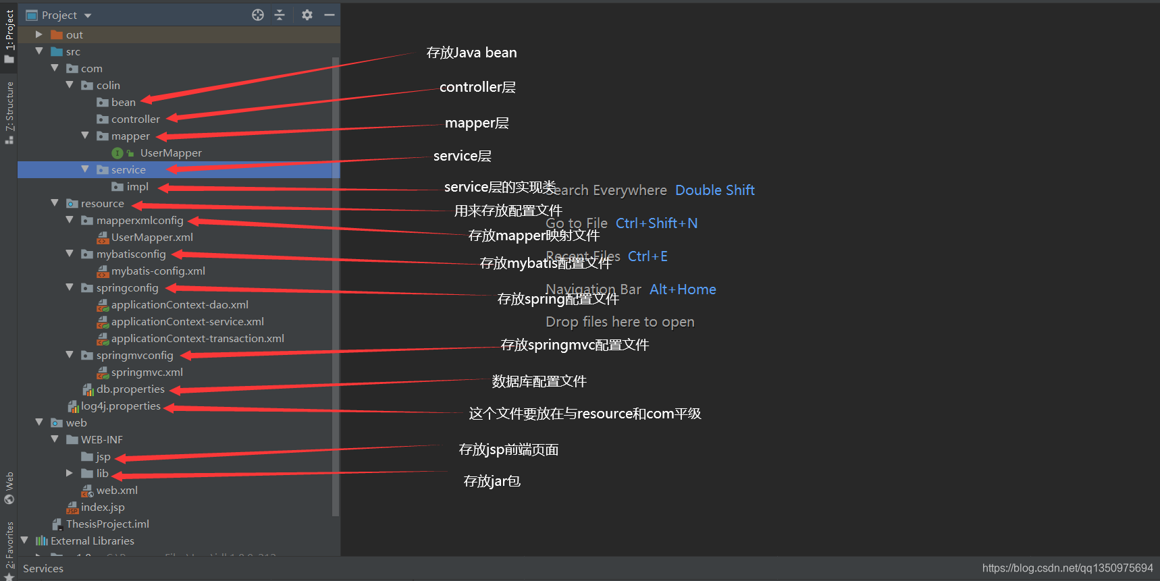Select mapperxmlconfig folder label
This screenshot has width=1160, height=581.
click(140, 220)
